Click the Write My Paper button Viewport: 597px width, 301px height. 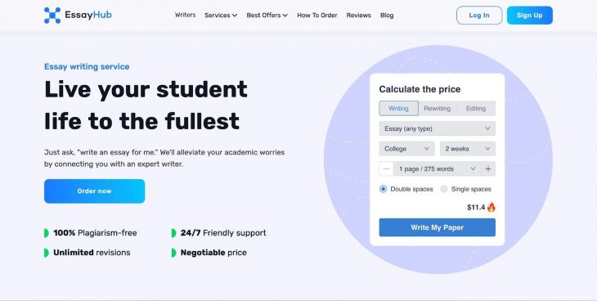click(x=437, y=227)
